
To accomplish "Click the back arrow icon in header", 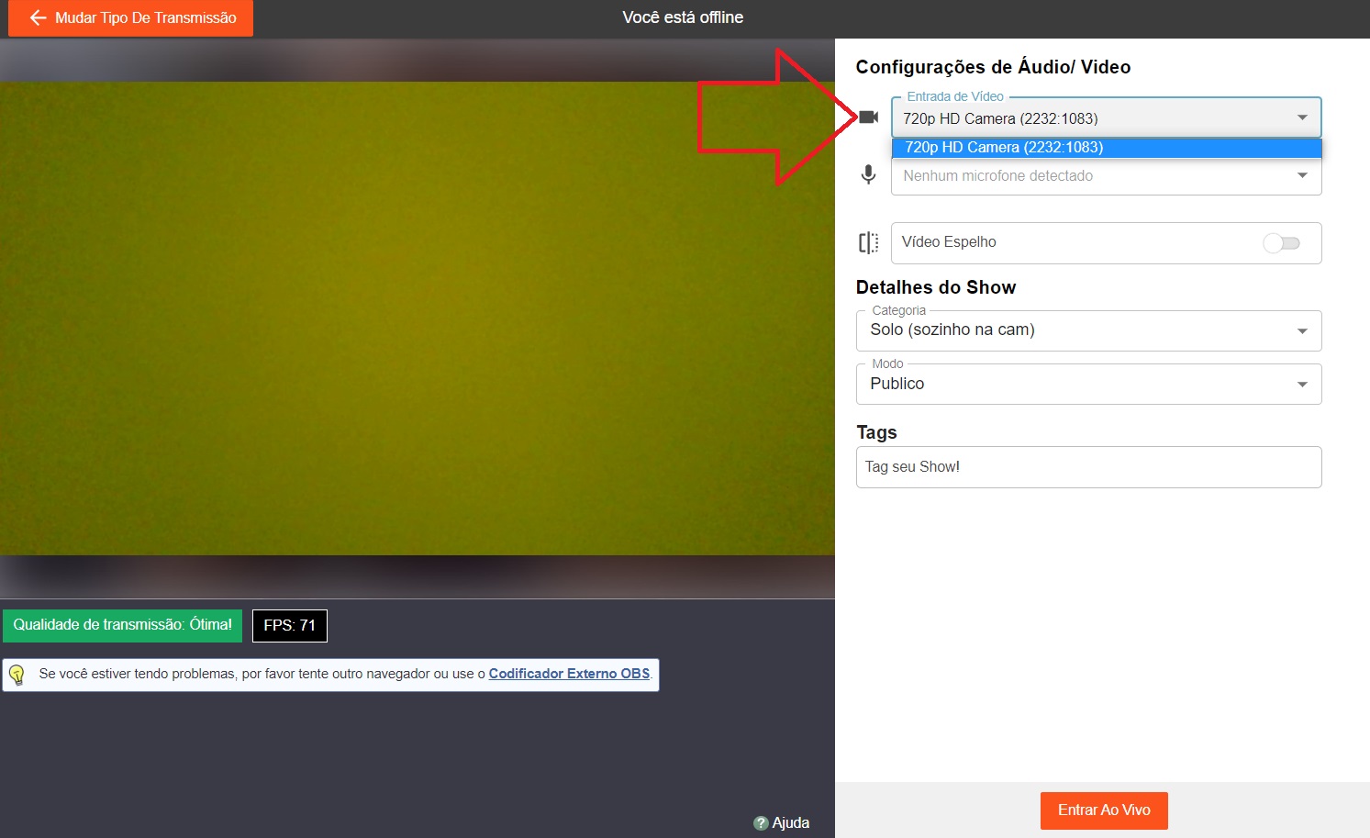I will click(x=38, y=18).
